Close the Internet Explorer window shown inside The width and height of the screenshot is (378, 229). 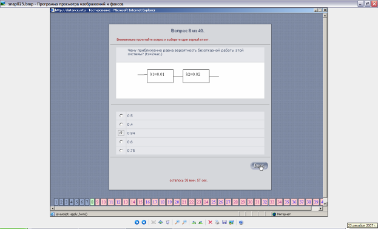click(x=325, y=10)
